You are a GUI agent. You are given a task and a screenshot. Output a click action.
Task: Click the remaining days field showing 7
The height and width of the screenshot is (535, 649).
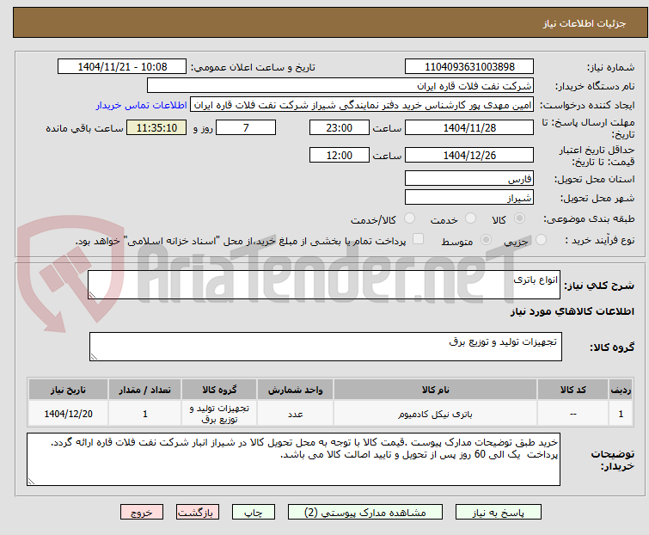tap(246, 127)
